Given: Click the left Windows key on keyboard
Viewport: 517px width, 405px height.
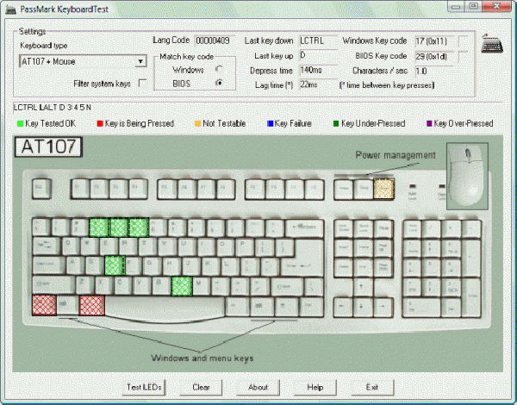Looking at the screenshot, I should (x=68, y=305).
